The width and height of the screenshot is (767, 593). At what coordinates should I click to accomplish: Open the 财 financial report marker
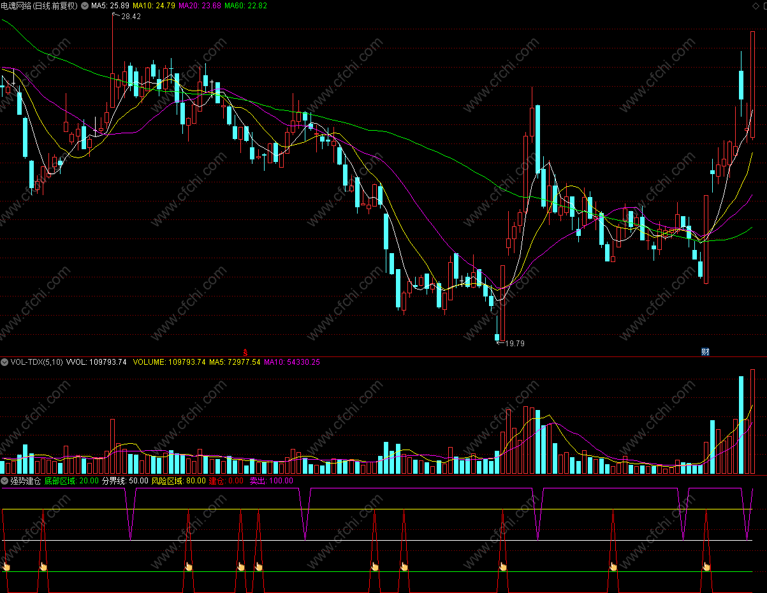tap(705, 351)
